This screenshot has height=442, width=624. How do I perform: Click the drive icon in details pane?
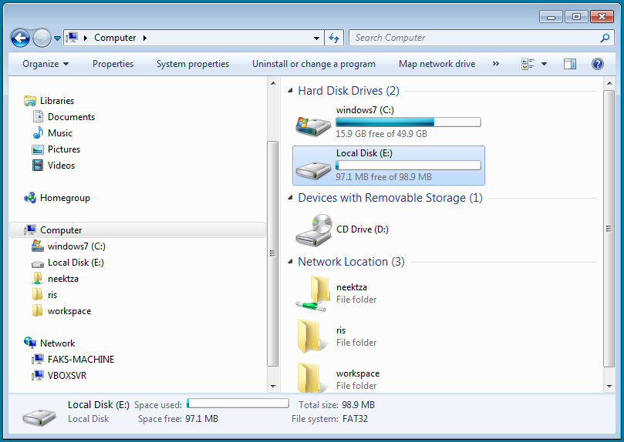39,417
